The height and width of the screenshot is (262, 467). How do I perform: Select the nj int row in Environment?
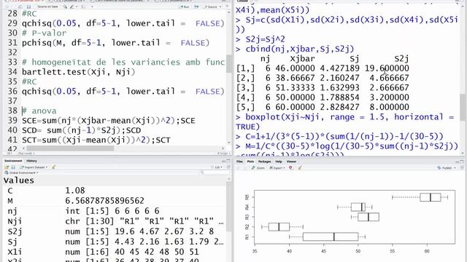click(115, 211)
